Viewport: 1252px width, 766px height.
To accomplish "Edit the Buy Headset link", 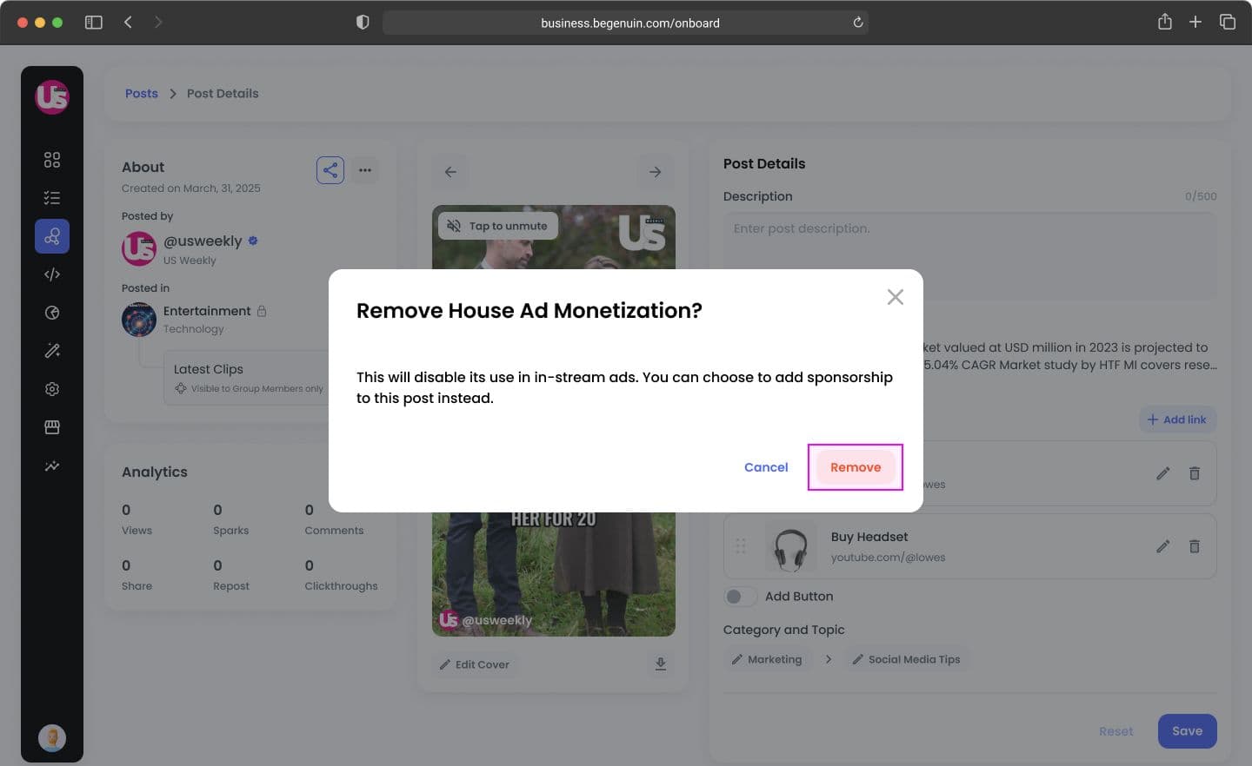I will 1163,546.
